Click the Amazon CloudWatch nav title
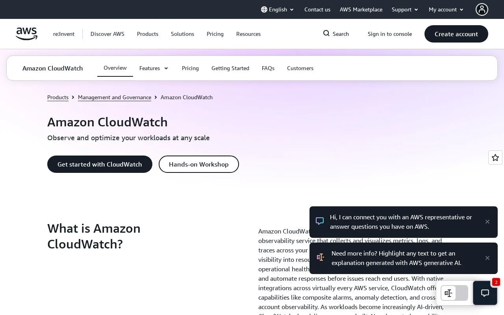Image resolution: width=504 pixels, height=315 pixels. 53,68
